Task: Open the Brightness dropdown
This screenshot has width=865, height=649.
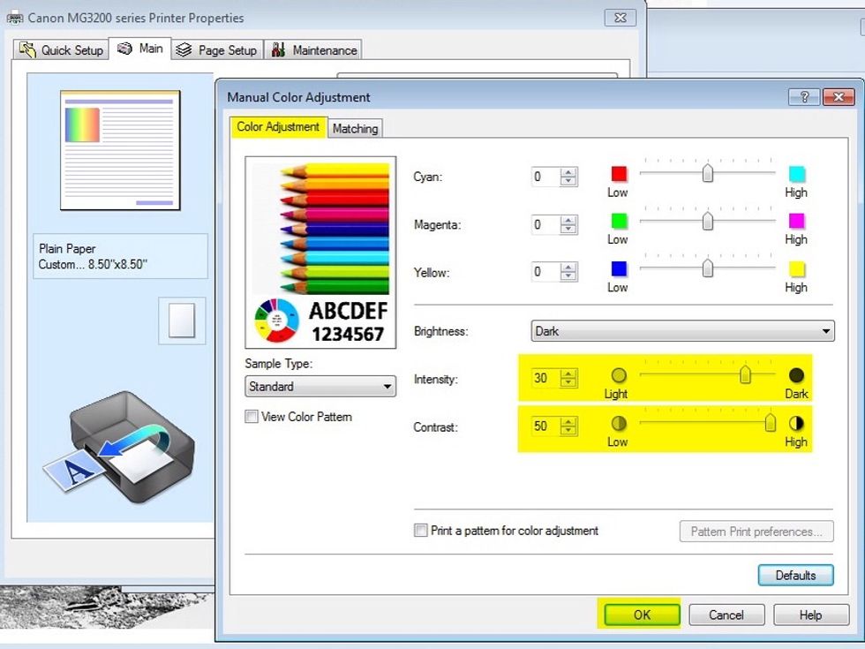Action: tap(682, 331)
